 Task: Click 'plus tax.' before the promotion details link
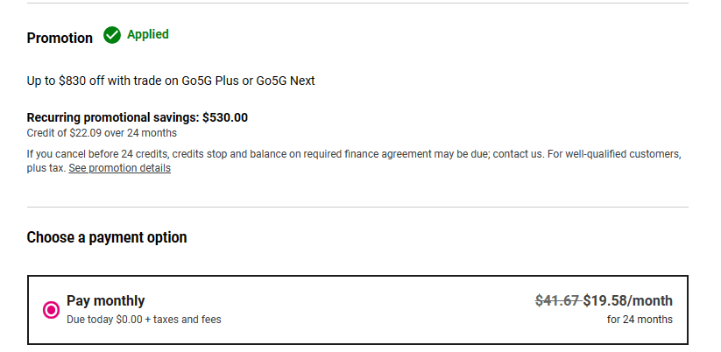(46, 168)
